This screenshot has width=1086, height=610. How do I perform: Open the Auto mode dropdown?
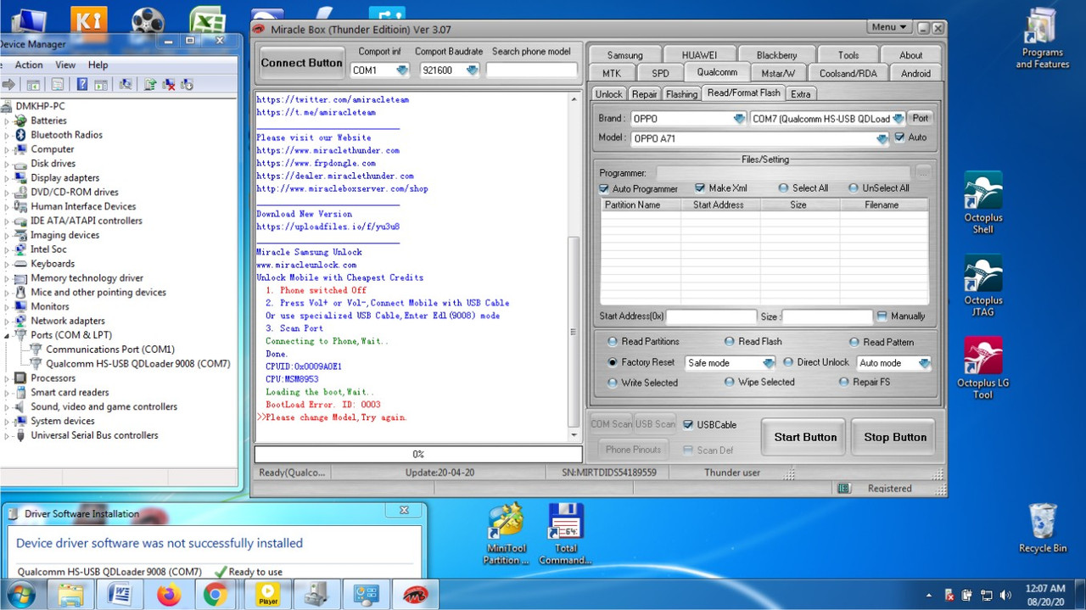pos(924,363)
